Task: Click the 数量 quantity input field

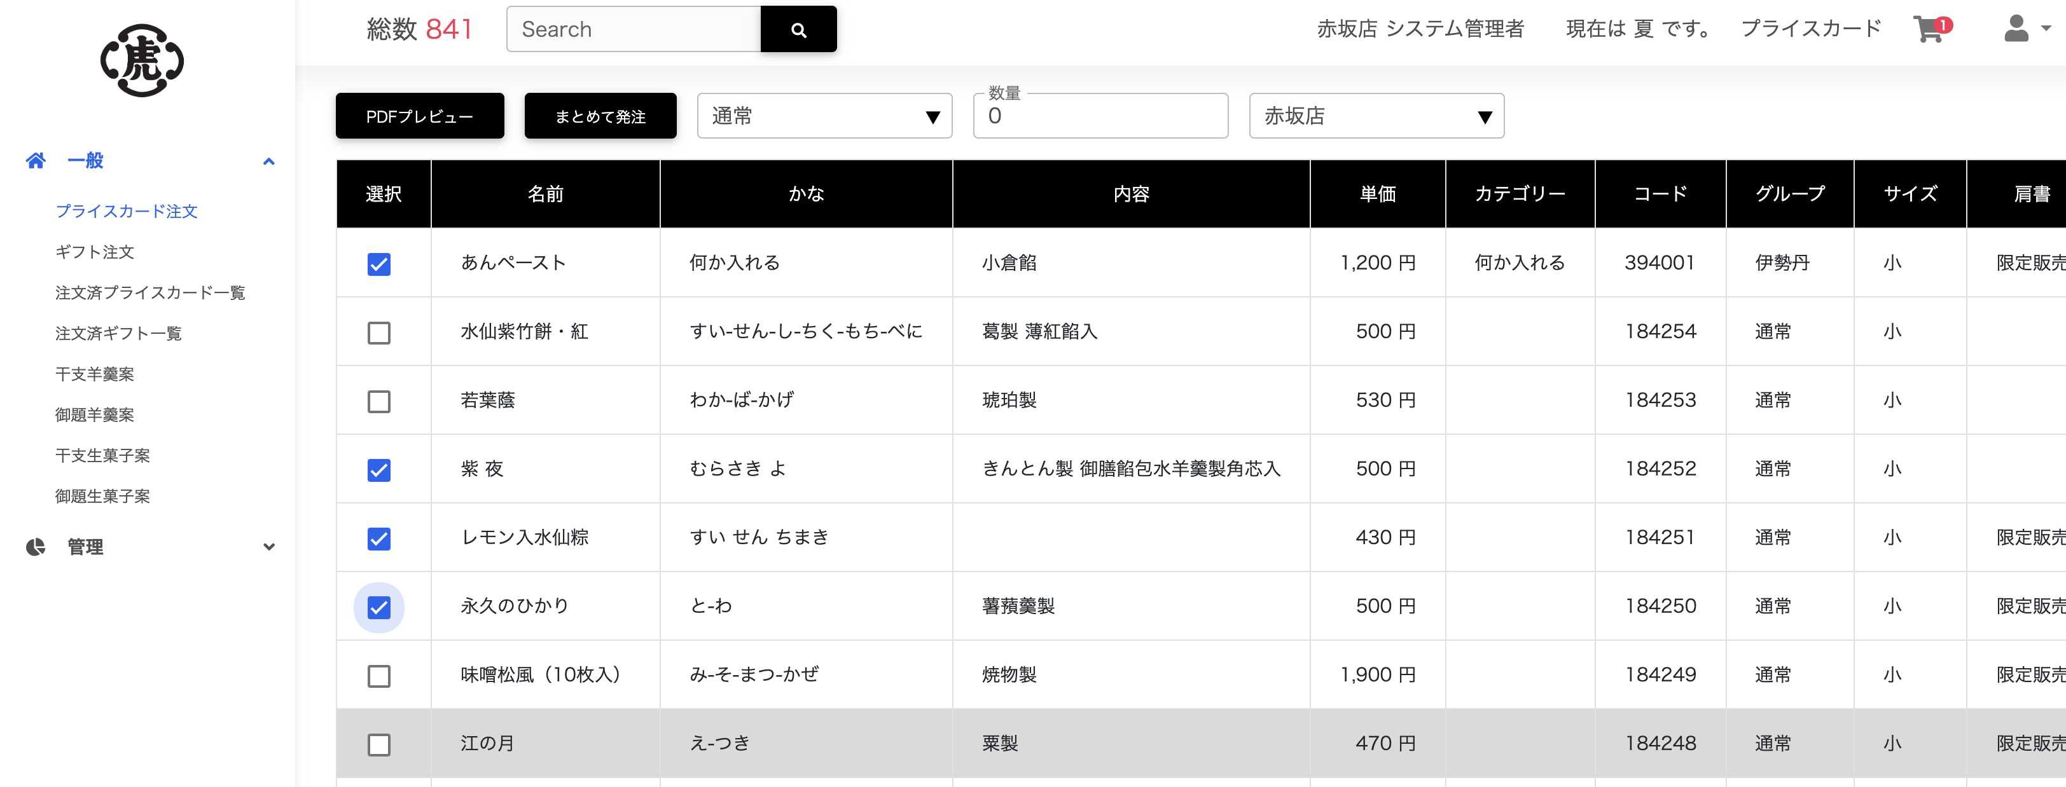Action: click(x=1100, y=117)
